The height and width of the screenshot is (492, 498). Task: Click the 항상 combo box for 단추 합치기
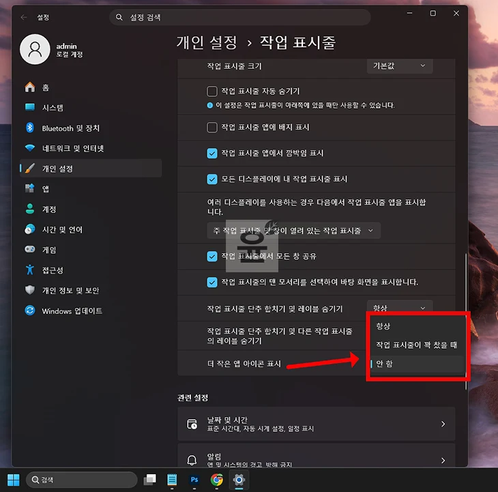click(400, 308)
